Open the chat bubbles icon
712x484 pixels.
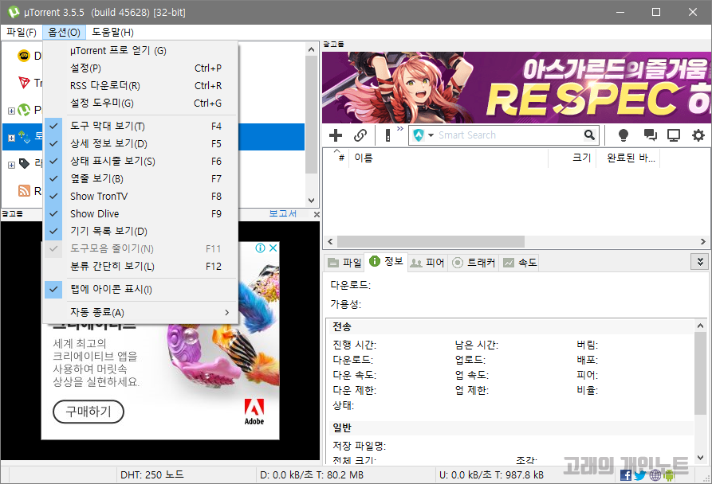(x=650, y=135)
